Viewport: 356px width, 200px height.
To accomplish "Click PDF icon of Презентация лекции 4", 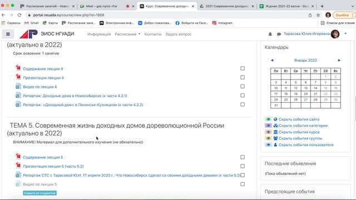I will coord(18,77).
